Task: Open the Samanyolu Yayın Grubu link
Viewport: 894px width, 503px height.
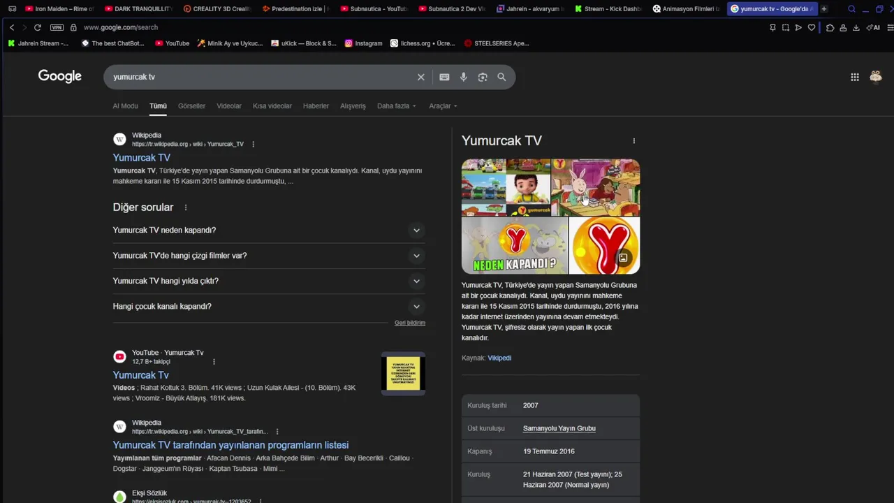Action: 559,428
